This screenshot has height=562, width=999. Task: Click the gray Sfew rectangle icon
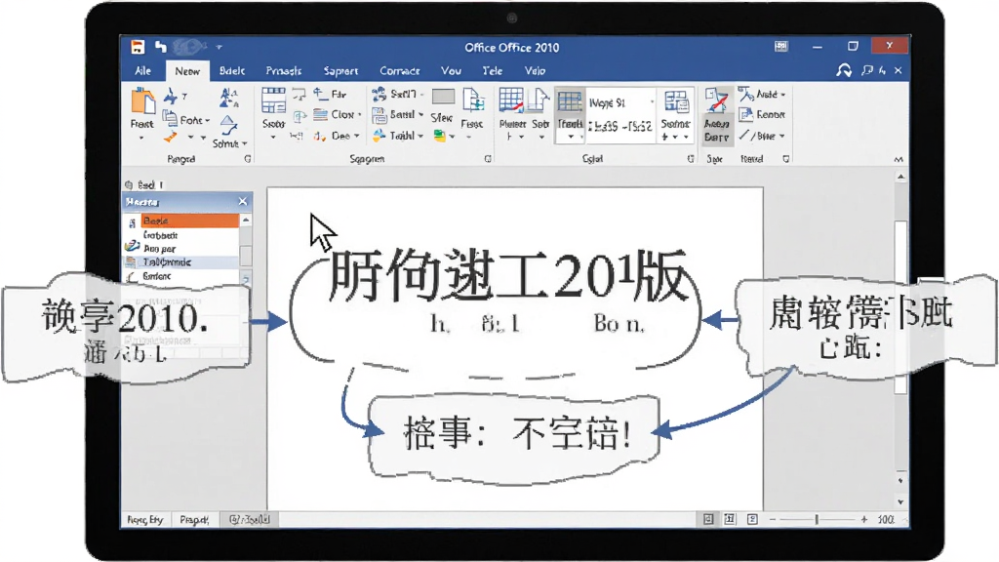pos(444,97)
